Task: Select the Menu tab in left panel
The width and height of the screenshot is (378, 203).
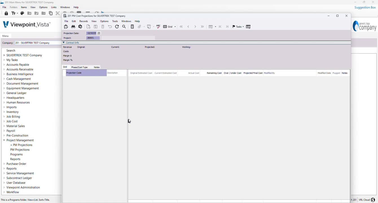Action: pos(5,36)
